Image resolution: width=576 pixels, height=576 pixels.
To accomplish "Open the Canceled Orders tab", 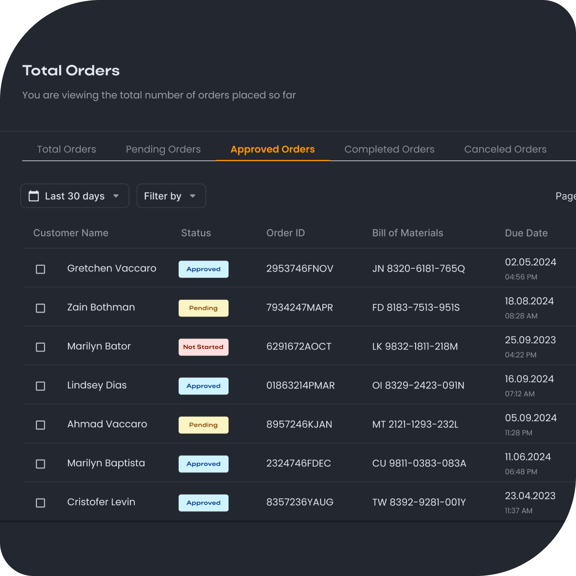I will click(x=505, y=149).
